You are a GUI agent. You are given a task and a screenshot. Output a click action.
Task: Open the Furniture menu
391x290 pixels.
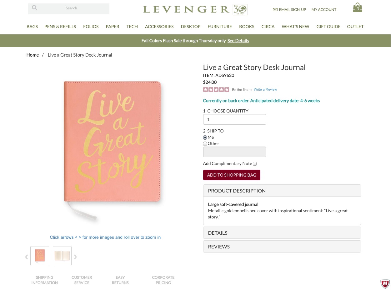coord(220,27)
